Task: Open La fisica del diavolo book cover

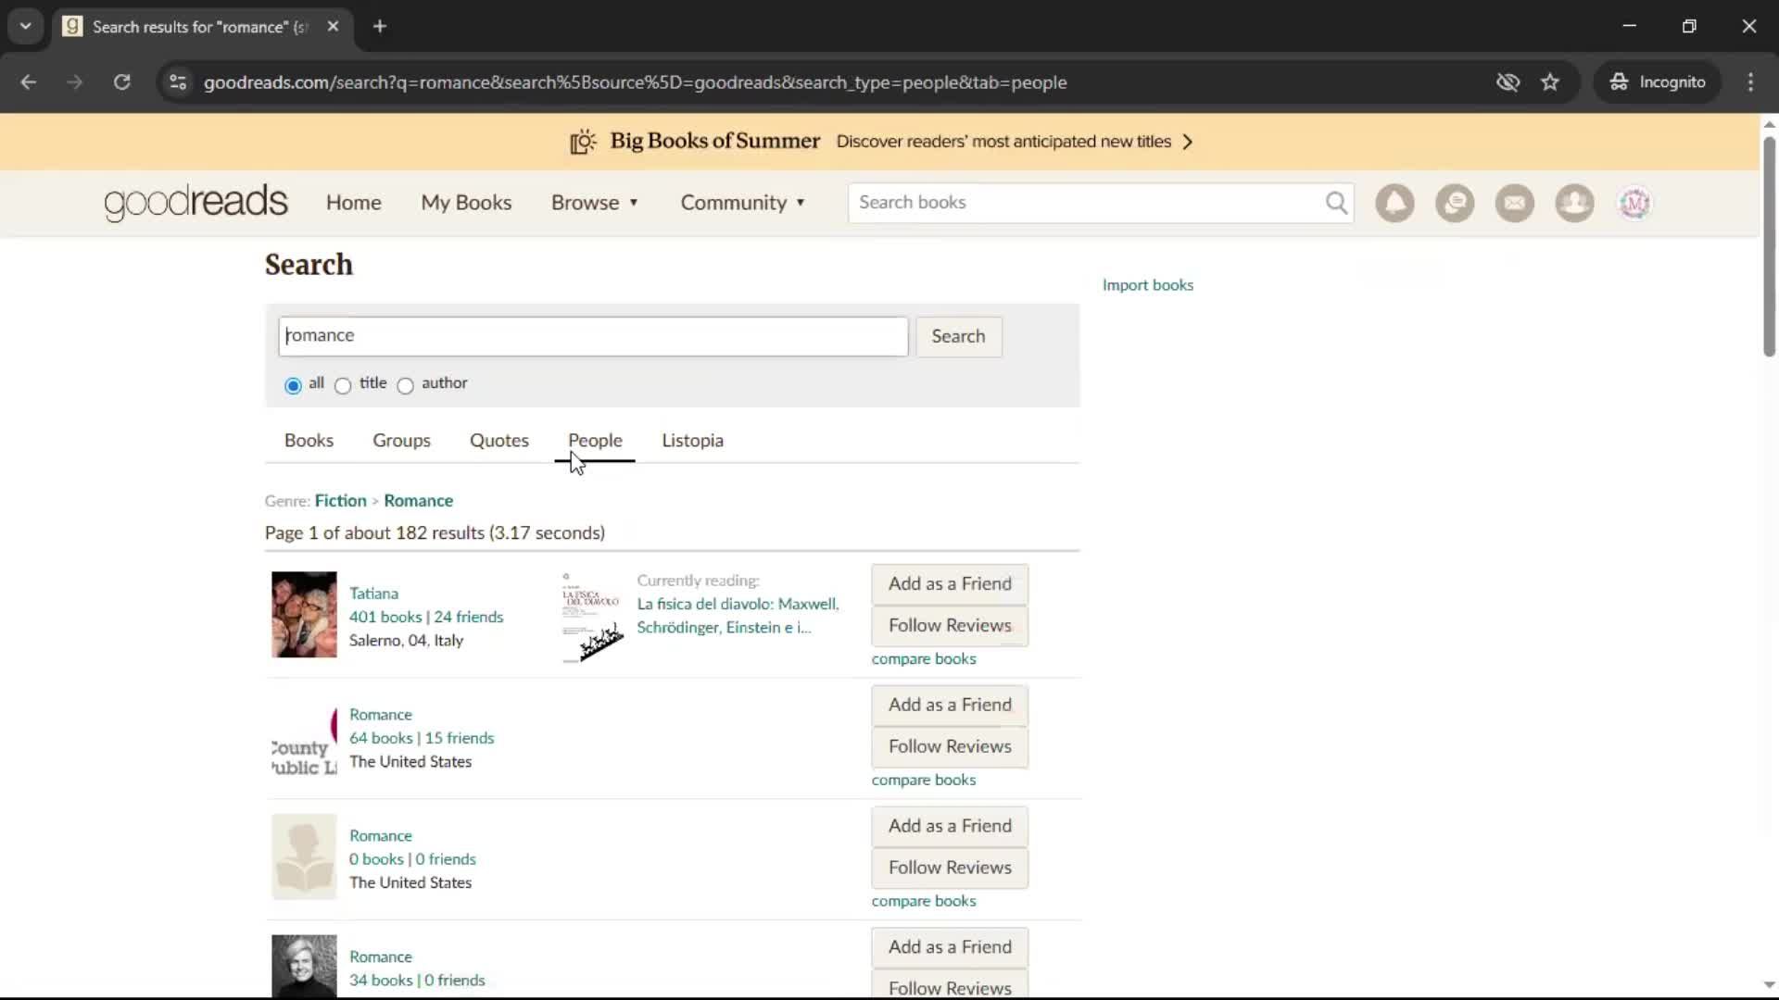Action: tap(593, 617)
